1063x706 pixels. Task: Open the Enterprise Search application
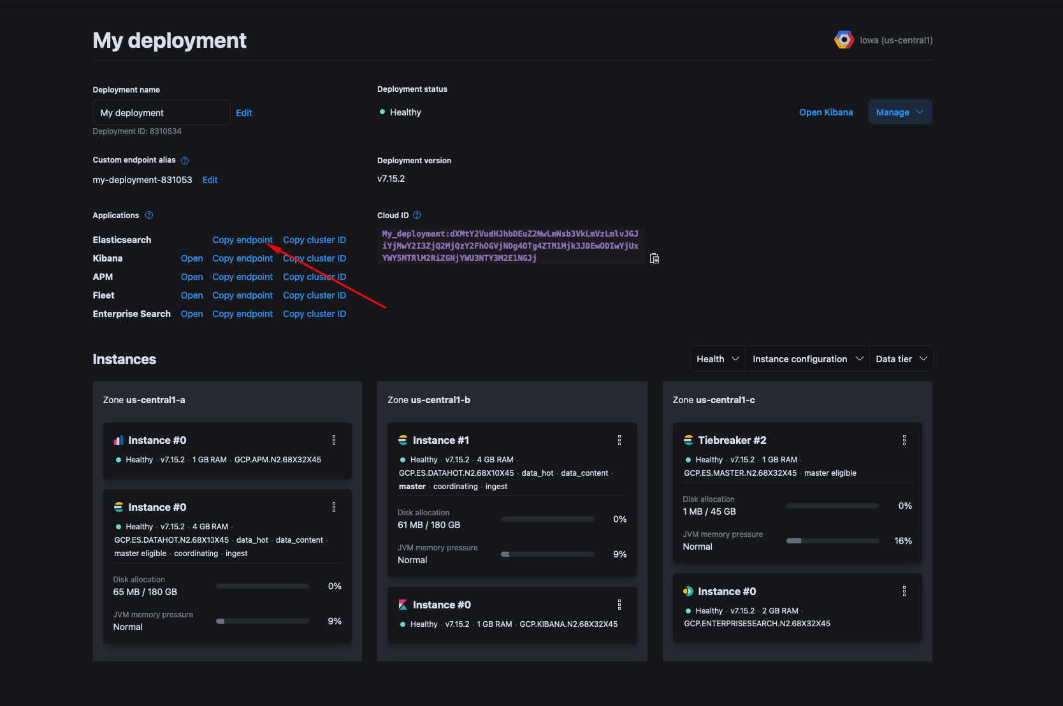(x=192, y=314)
